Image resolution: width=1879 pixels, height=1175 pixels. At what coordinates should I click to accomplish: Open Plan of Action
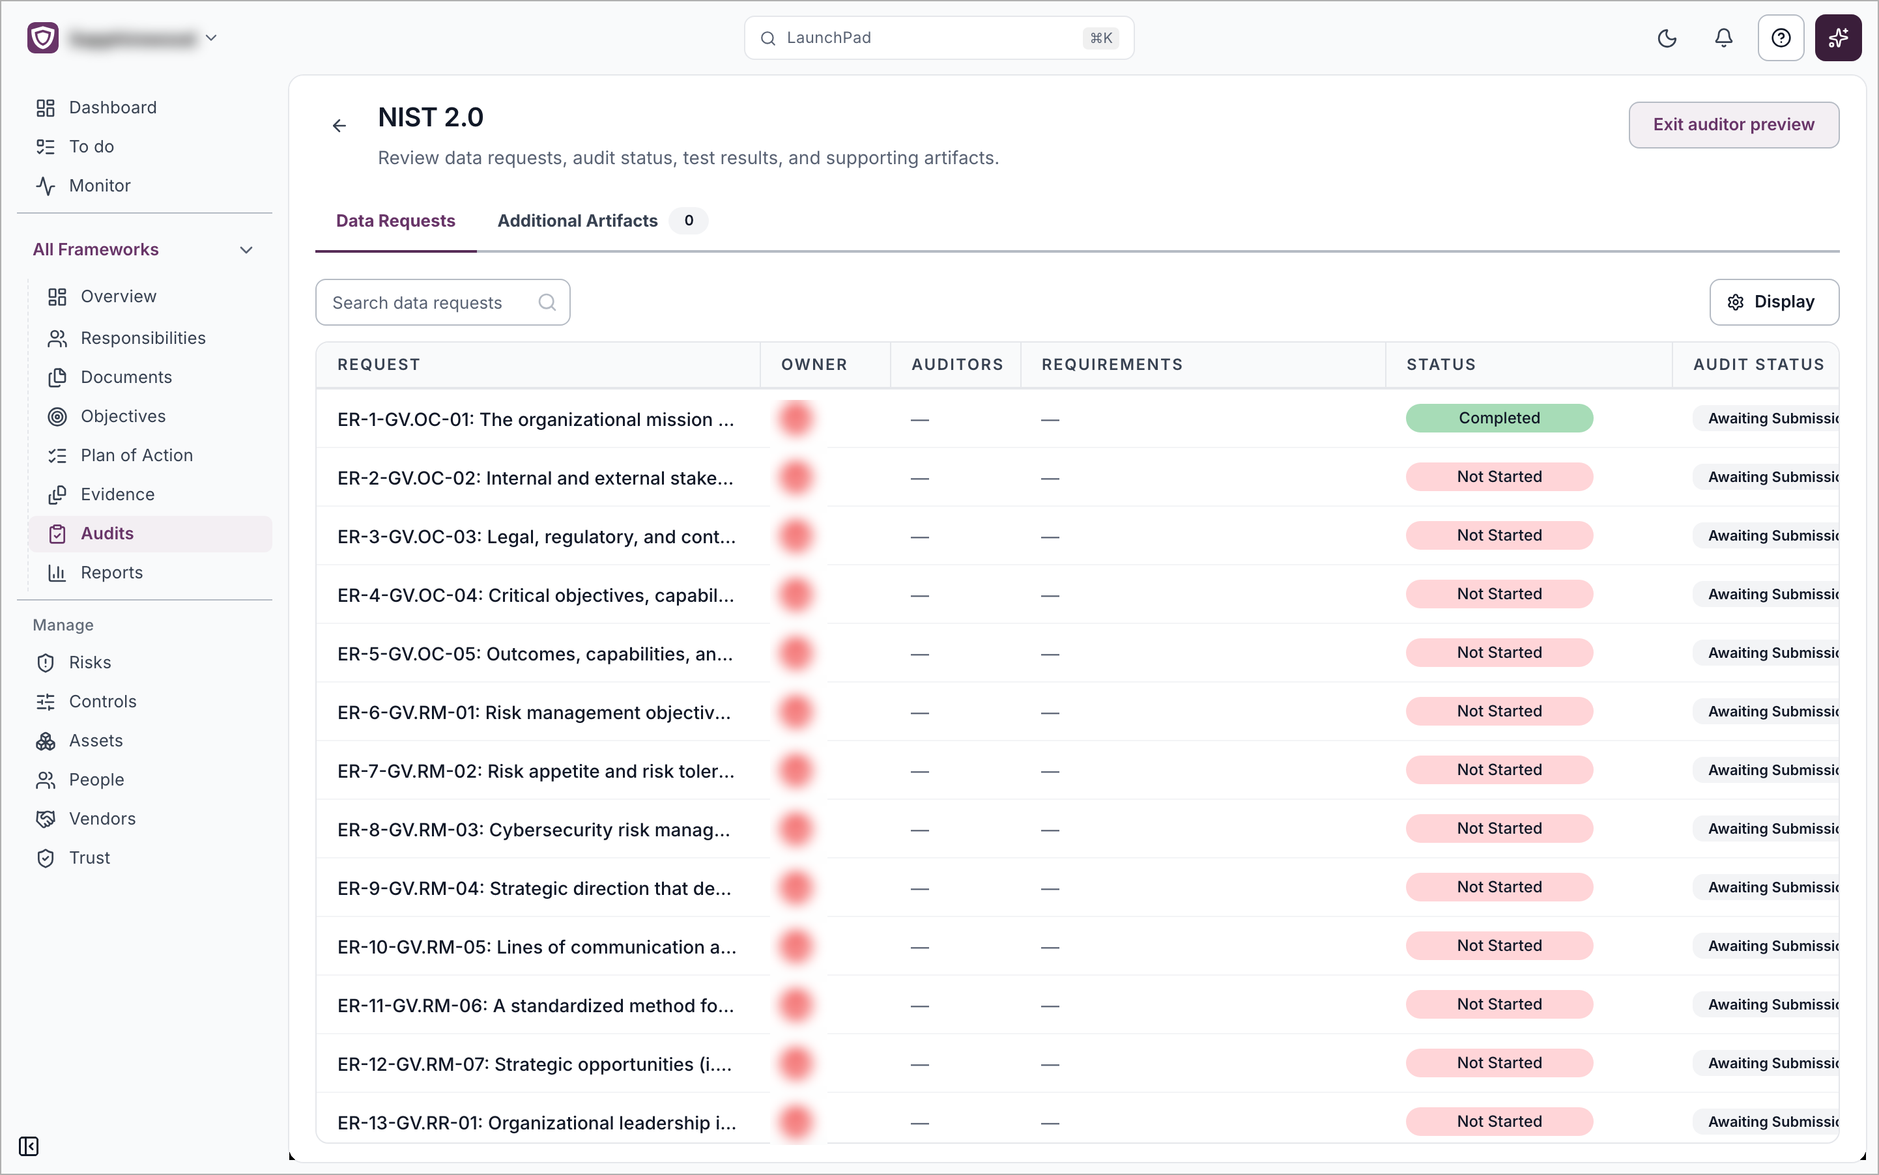pos(137,455)
